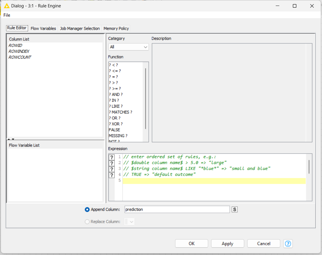Select the Append Column radio button

pyautogui.click(x=87, y=209)
